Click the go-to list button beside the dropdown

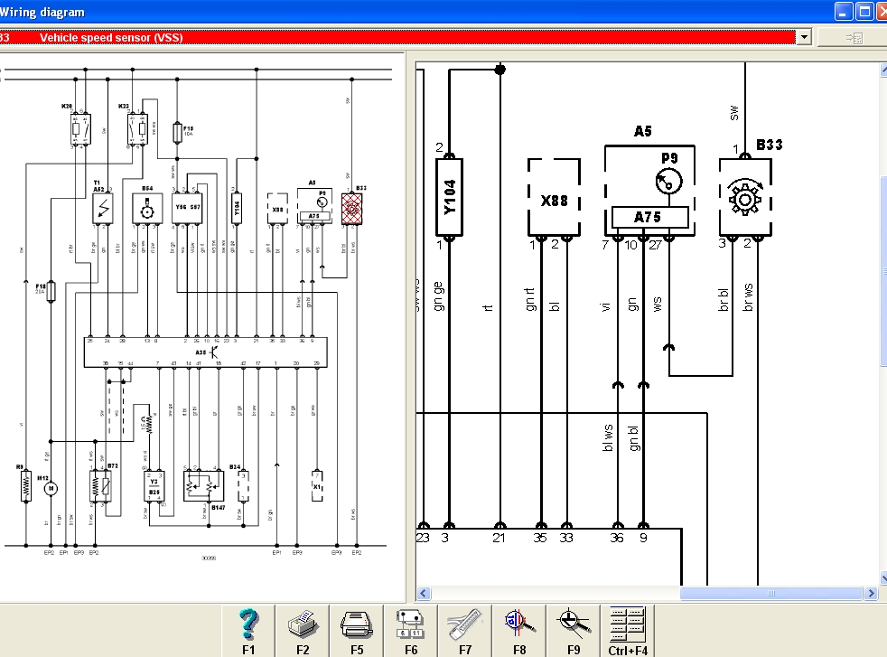854,37
